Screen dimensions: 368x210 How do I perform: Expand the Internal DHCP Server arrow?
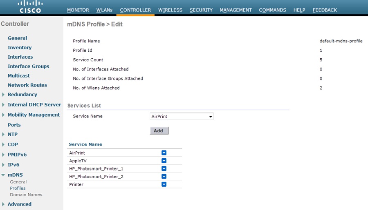point(3,105)
